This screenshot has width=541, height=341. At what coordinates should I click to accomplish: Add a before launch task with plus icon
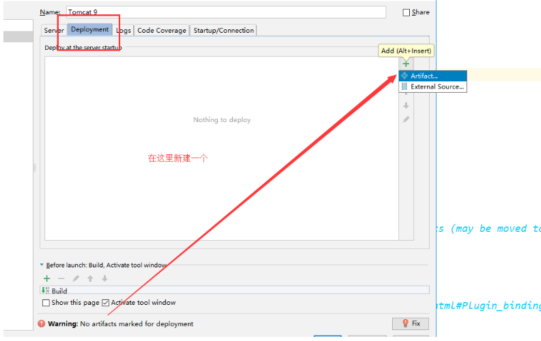point(47,278)
